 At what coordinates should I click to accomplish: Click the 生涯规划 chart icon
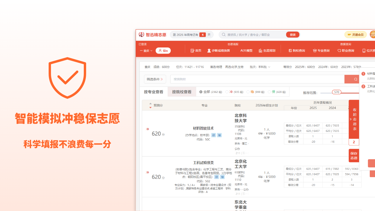(260, 51)
